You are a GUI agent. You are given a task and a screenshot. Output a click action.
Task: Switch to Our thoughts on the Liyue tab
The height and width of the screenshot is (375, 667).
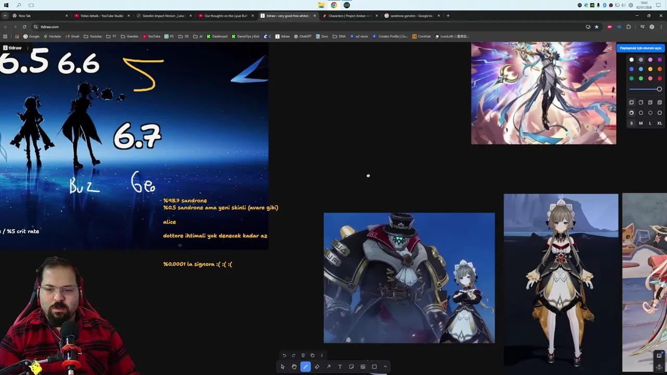(x=226, y=16)
